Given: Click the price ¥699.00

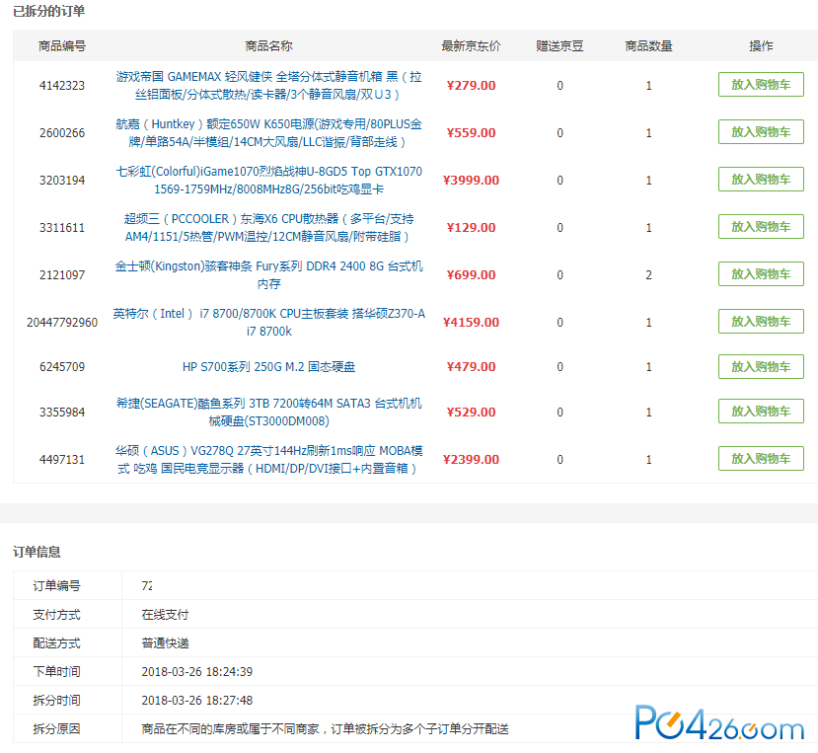Looking at the screenshot, I should click(471, 275).
